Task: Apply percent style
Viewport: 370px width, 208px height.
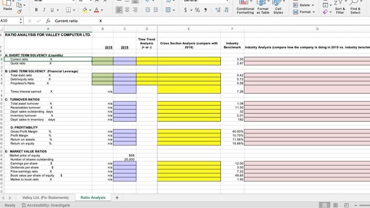Action: click(x=197, y=10)
